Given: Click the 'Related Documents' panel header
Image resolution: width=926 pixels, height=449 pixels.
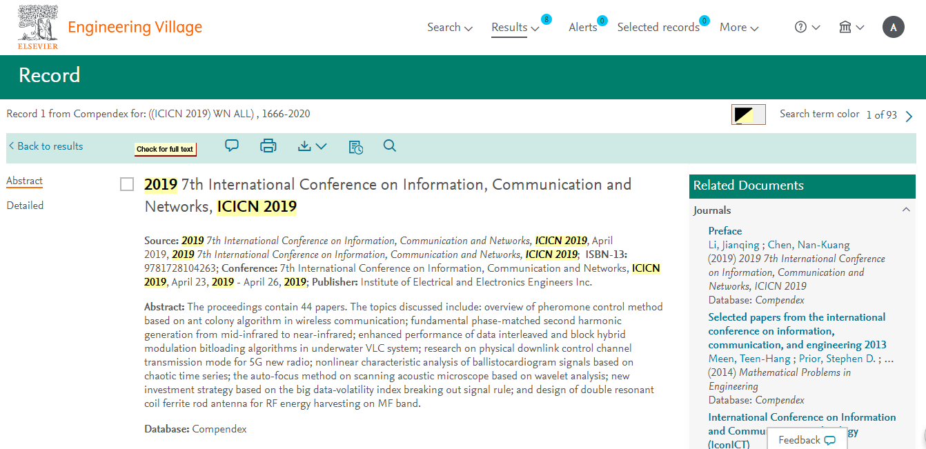Looking at the screenshot, I should tap(802, 186).
